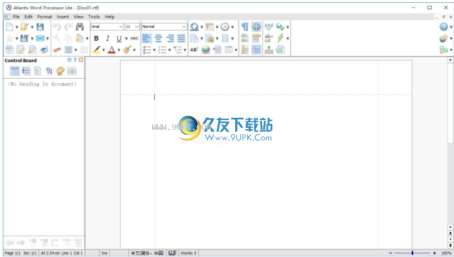This screenshot has height=257, width=454.
Task: Open the Normal style dropdown
Action: [x=184, y=26]
